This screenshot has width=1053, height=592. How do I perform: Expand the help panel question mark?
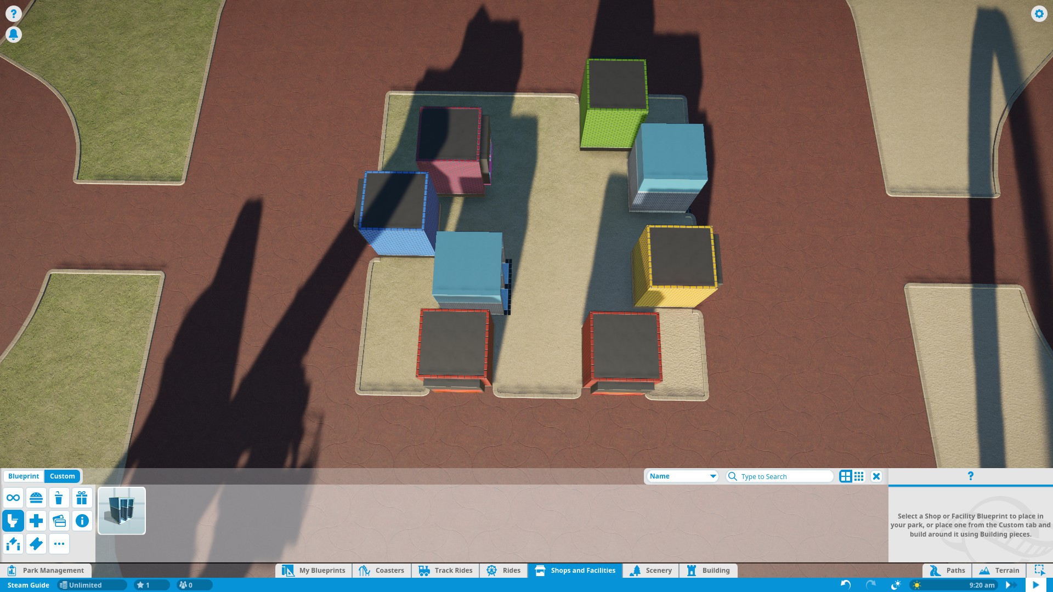970,476
